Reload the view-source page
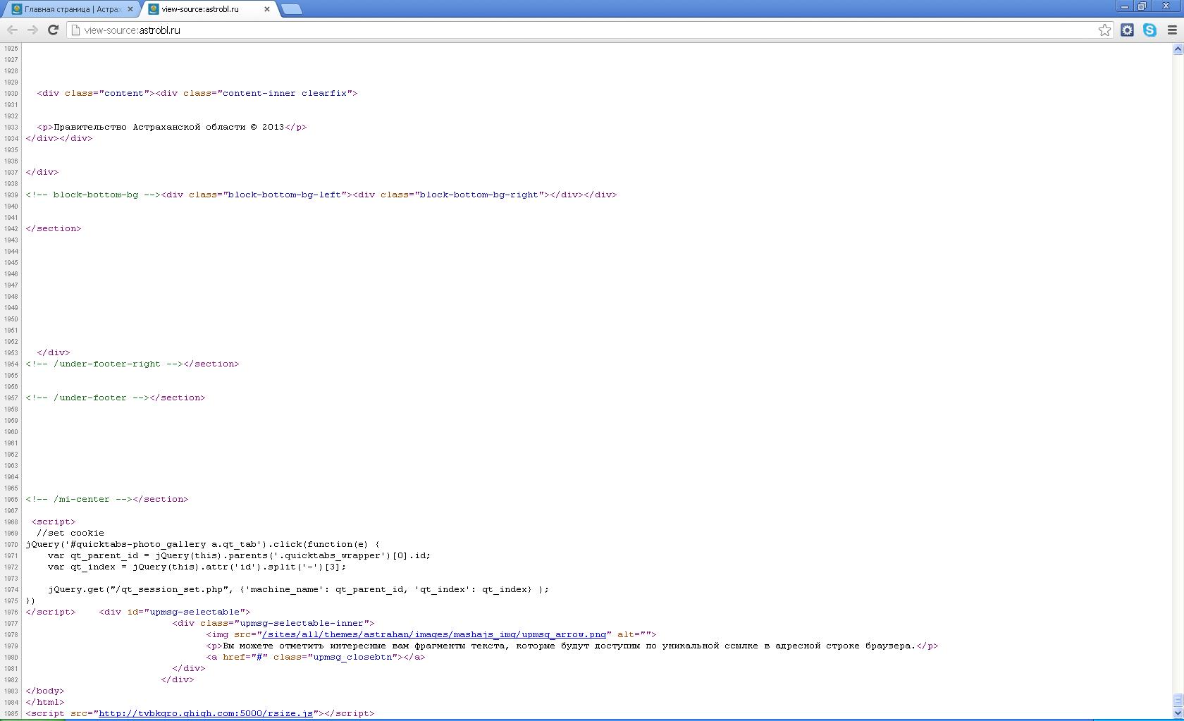This screenshot has height=721, width=1184. (x=53, y=30)
